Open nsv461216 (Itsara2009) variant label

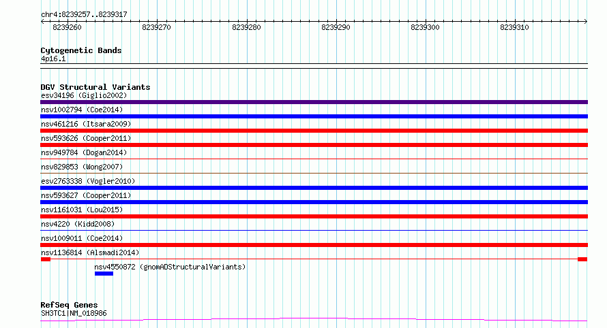pos(86,124)
